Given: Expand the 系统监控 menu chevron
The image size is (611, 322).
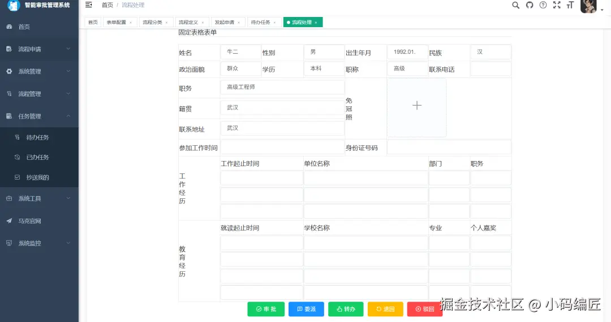Looking at the screenshot, I should coord(68,243).
